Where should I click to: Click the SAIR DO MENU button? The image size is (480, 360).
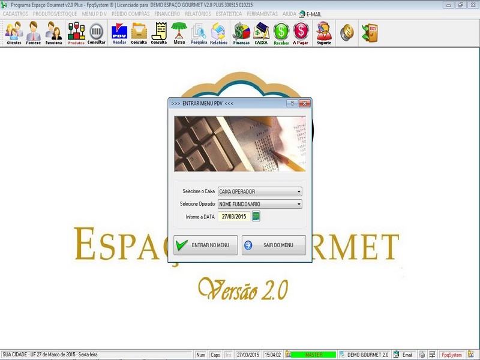274,245
